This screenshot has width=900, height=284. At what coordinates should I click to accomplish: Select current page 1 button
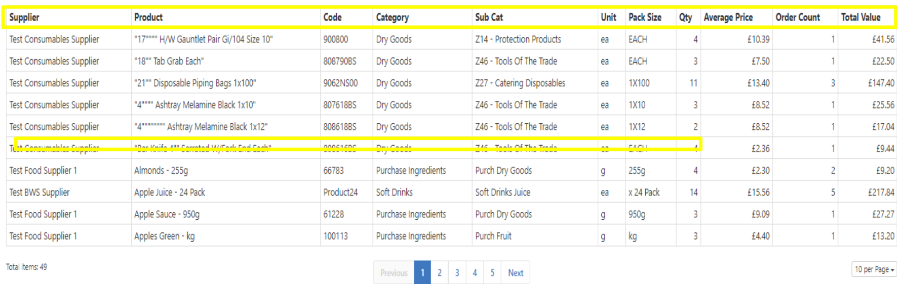coord(422,272)
